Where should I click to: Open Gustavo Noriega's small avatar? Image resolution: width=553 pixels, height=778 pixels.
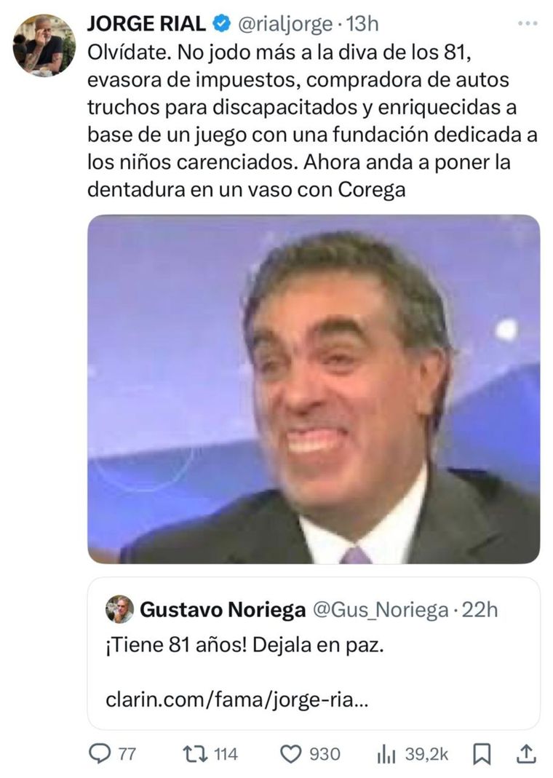pyautogui.click(x=119, y=609)
